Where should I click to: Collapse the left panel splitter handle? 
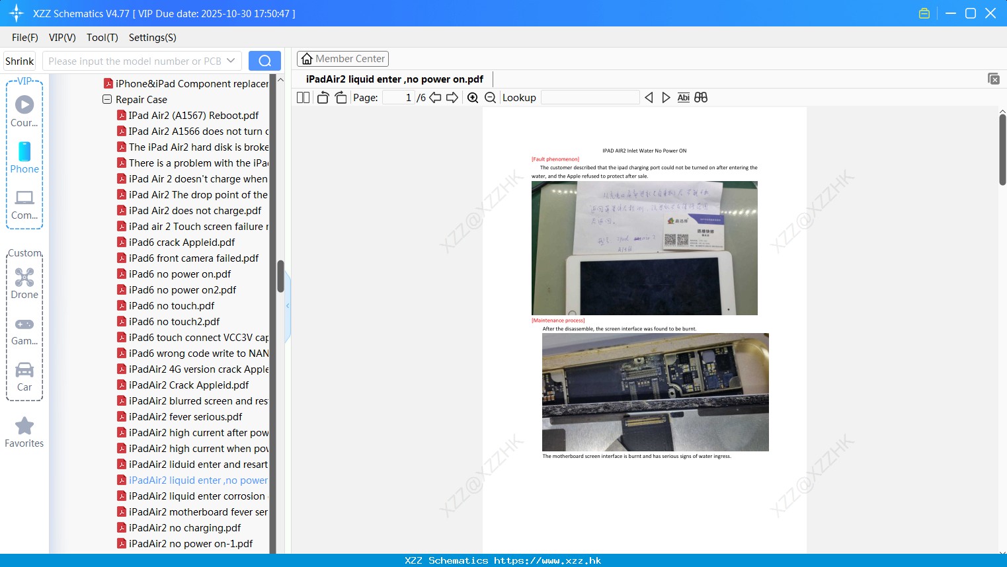click(288, 306)
